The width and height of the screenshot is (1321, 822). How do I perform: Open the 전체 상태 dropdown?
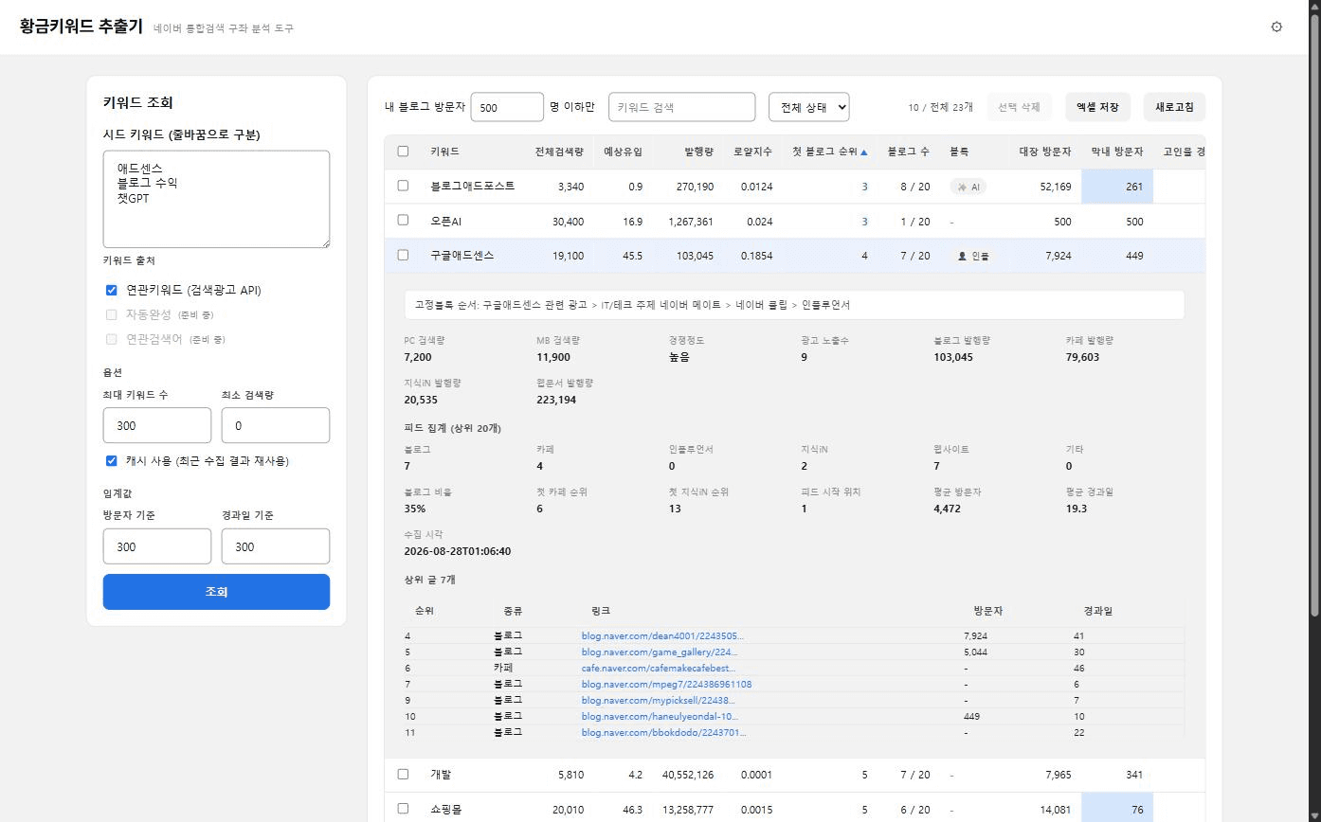[x=808, y=107]
